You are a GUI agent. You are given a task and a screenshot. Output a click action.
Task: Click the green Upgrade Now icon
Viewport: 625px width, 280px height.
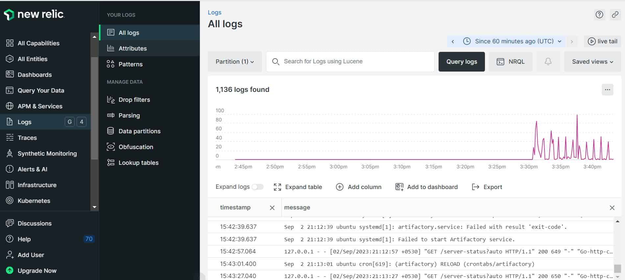[x=10, y=270]
